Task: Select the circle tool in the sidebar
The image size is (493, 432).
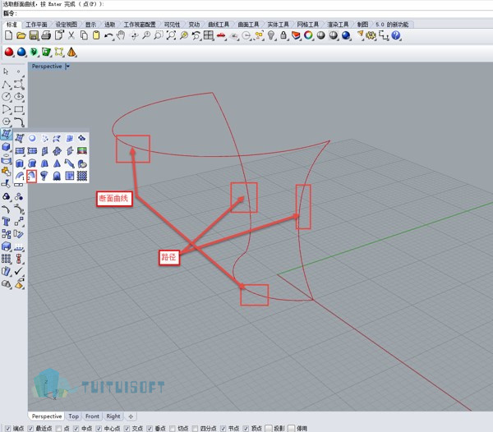Action: 6,96
